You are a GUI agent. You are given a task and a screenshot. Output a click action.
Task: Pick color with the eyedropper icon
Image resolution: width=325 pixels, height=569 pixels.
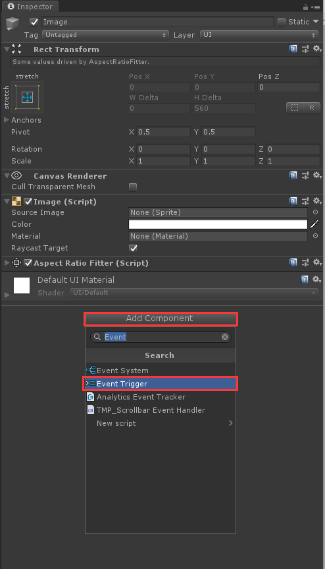coord(314,224)
